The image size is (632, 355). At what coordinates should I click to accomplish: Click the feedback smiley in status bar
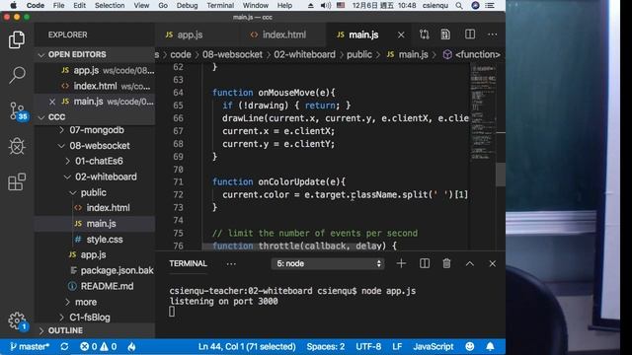tap(470, 346)
